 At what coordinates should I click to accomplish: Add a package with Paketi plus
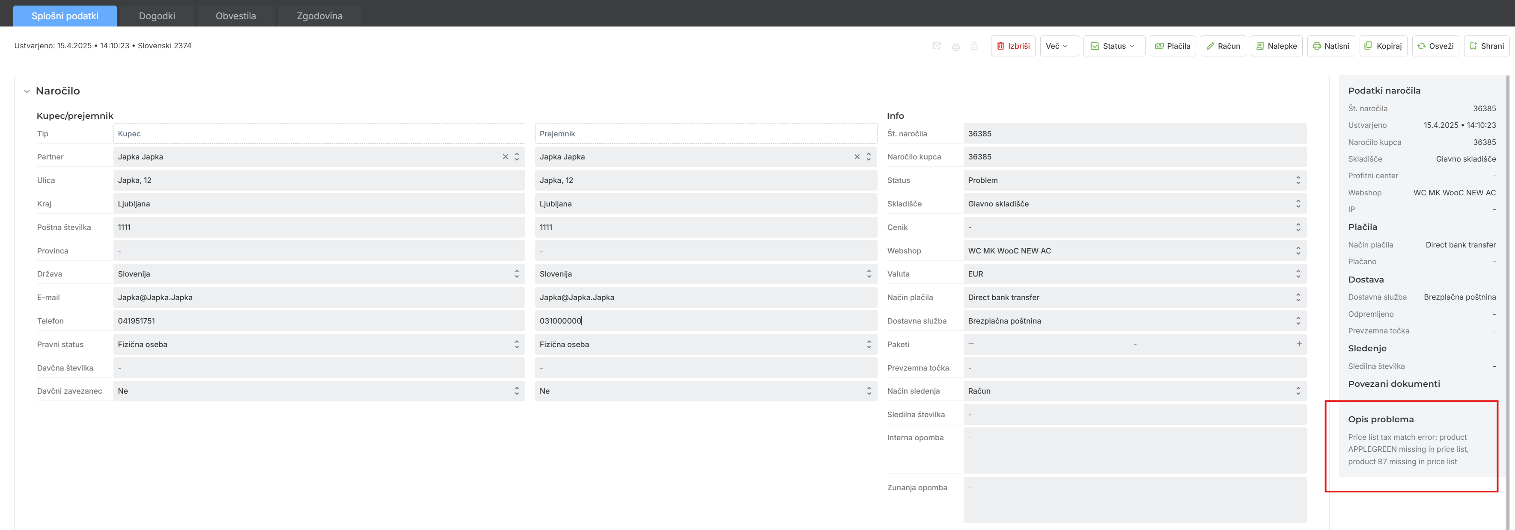point(1298,344)
